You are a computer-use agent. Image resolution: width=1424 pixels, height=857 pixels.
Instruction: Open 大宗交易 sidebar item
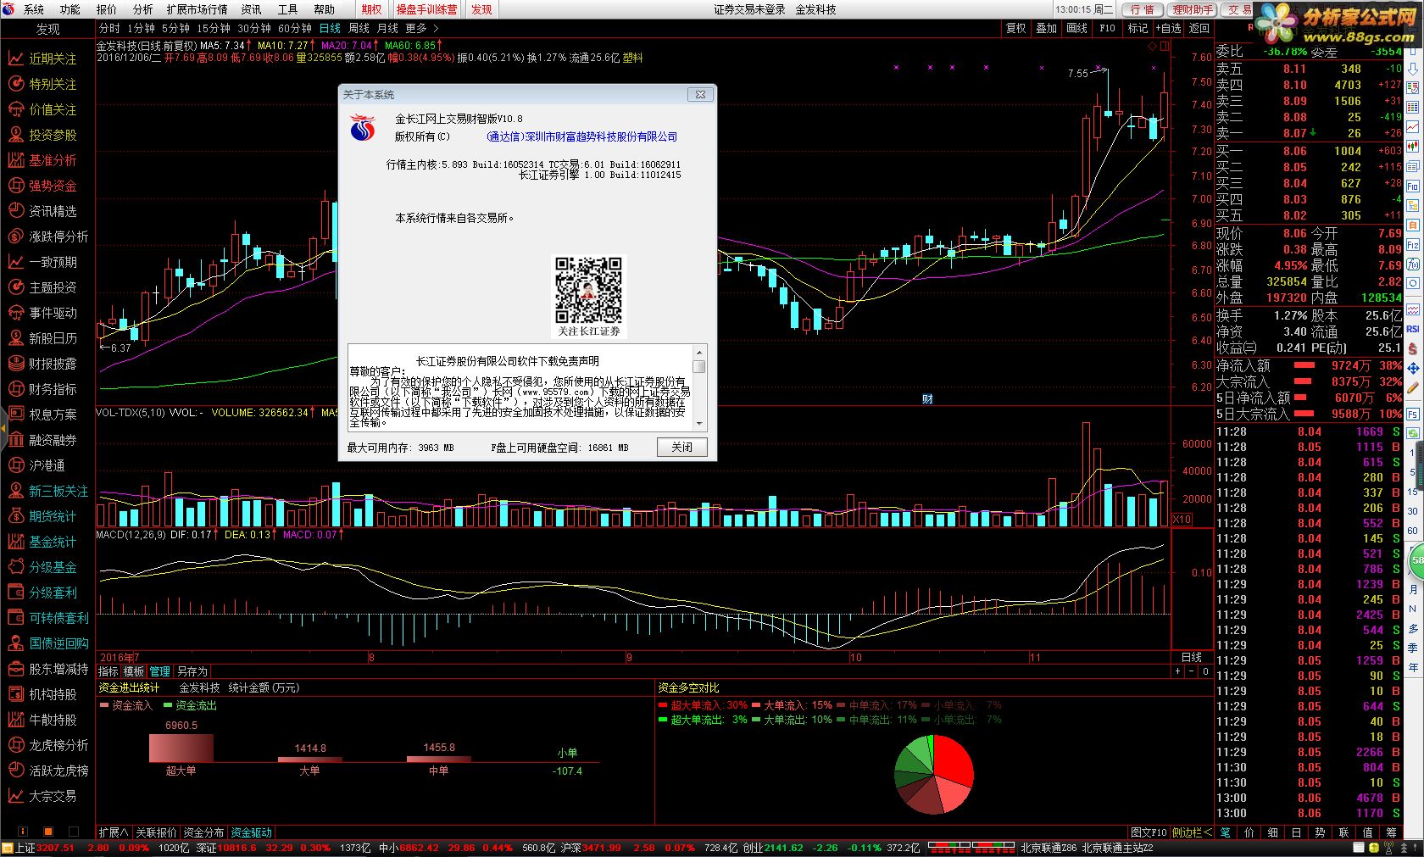point(43,796)
